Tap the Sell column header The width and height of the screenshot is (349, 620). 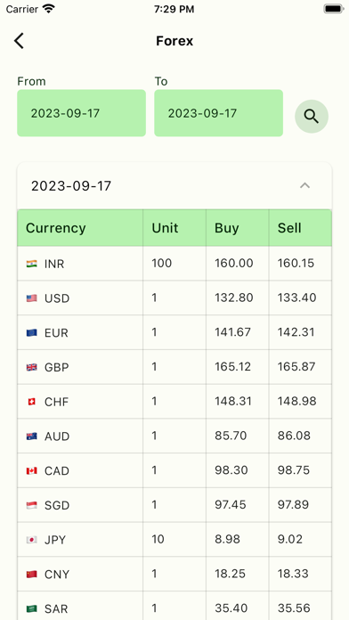click(x=289, y=228)
